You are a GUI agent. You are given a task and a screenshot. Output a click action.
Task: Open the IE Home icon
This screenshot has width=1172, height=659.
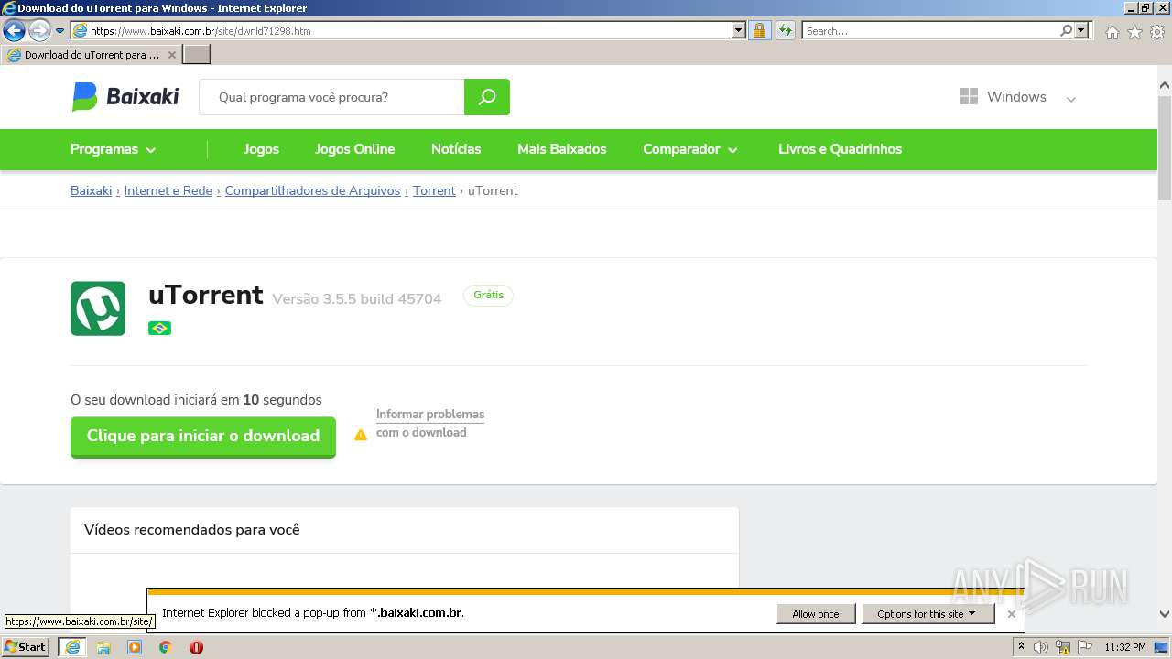click(1112, 32)
